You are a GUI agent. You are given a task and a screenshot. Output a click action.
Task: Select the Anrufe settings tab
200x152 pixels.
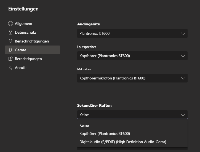20,68
